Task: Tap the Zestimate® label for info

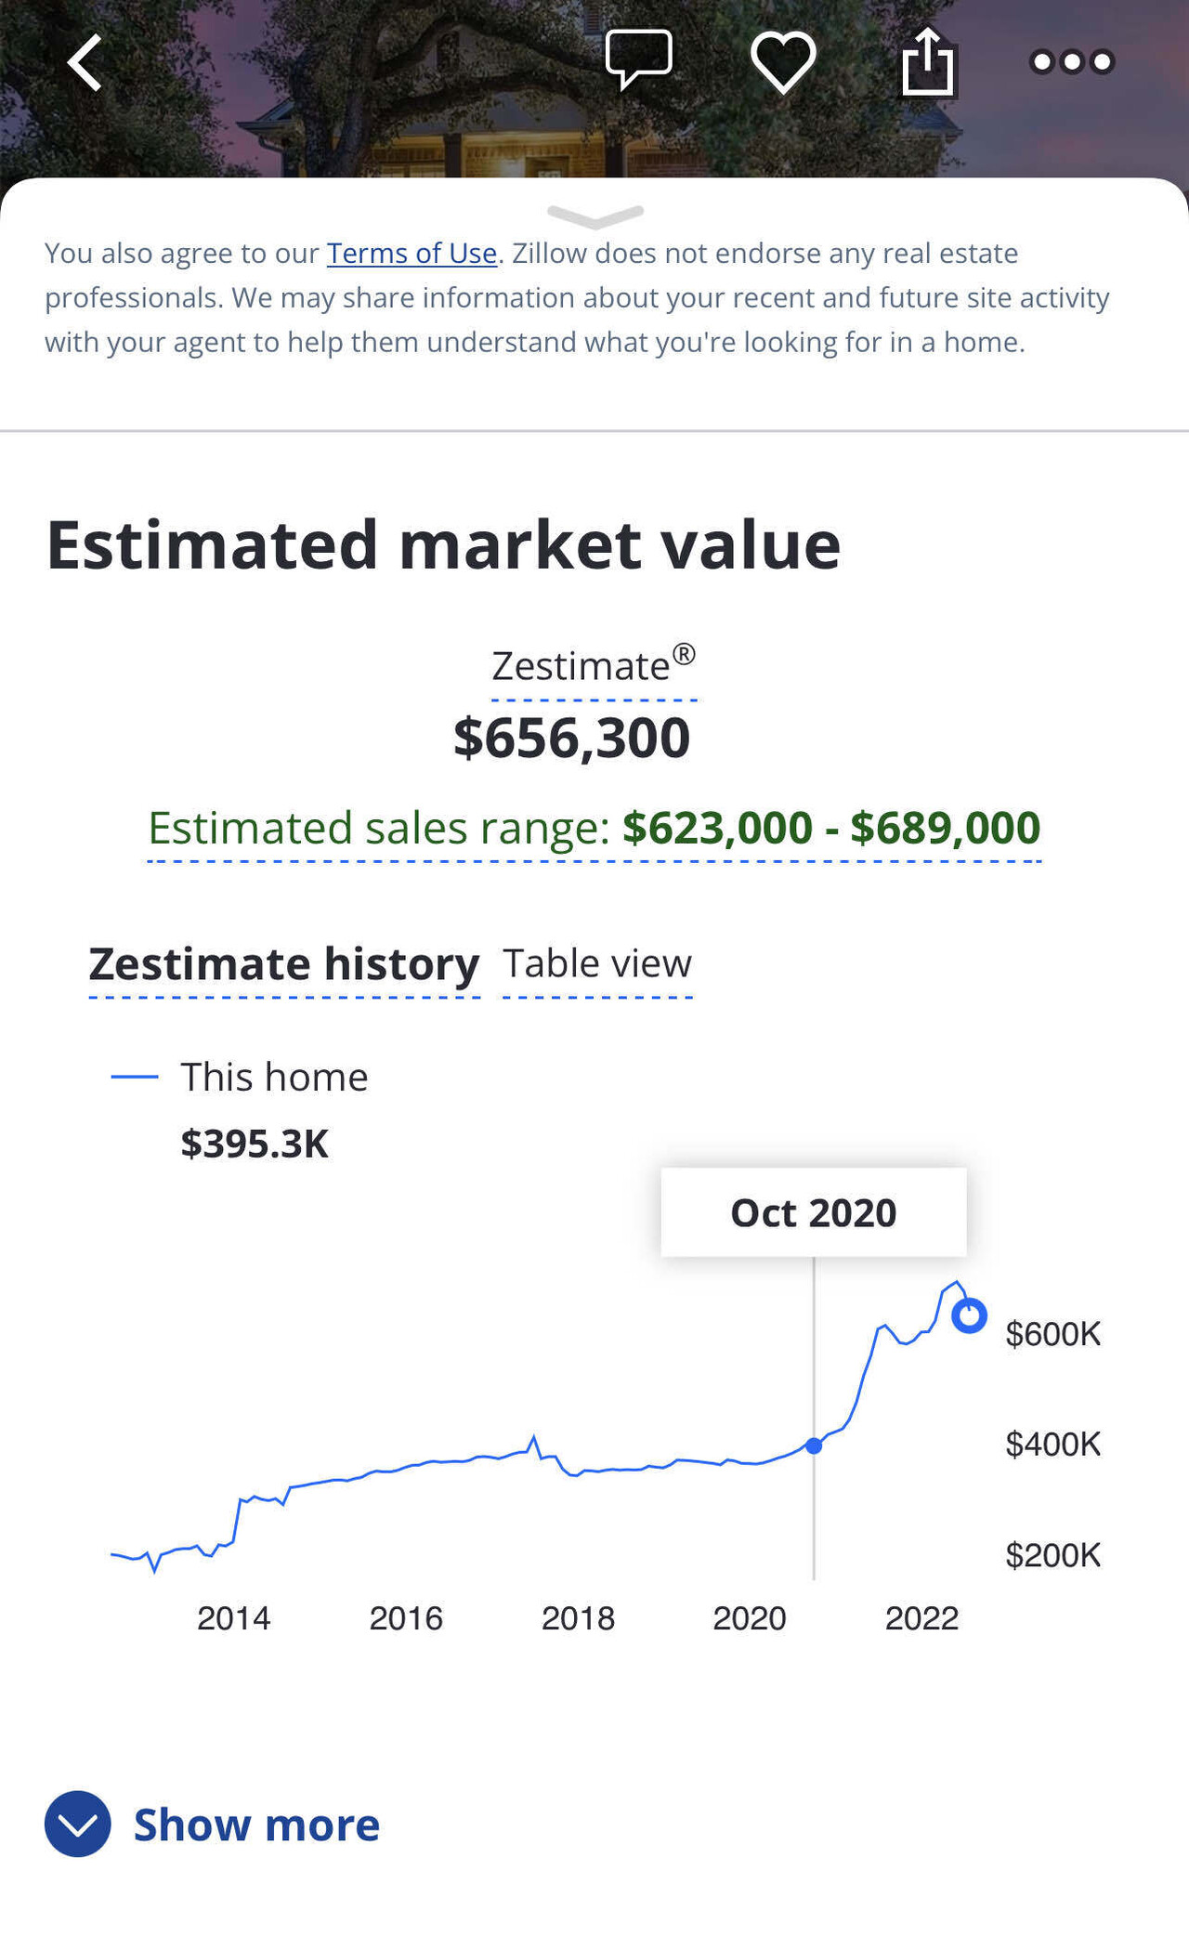Action: click(593, 667)
